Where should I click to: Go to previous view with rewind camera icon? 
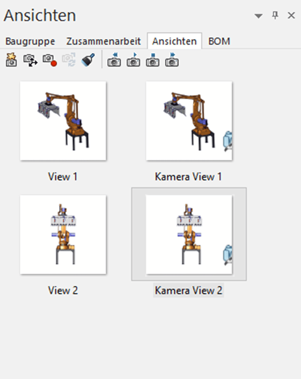coord(114,60)
